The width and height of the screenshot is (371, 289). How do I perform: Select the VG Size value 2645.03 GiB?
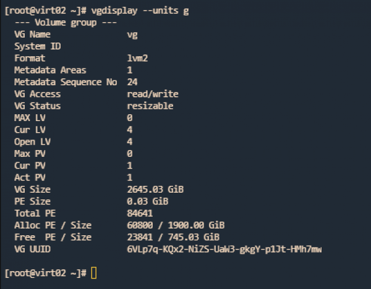pyautogui.click(x=155, y=190)
